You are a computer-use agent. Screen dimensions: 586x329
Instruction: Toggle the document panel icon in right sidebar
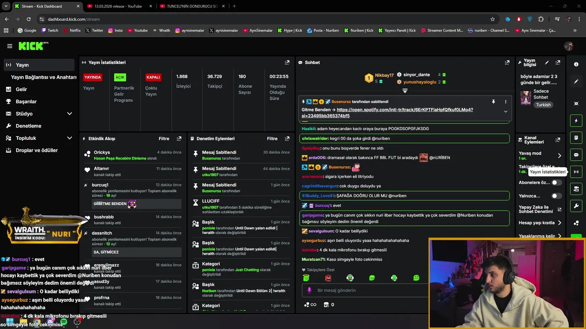(576, 138)
